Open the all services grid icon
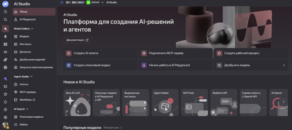The image size is (292, 130). (5, 12)
